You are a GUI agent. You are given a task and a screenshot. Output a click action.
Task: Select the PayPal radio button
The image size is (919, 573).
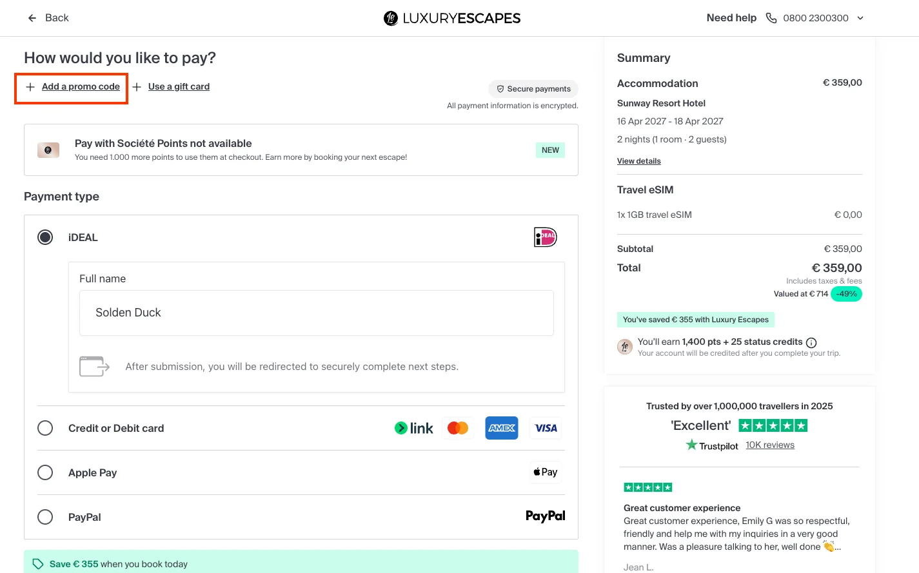click(x=45, y=517)
